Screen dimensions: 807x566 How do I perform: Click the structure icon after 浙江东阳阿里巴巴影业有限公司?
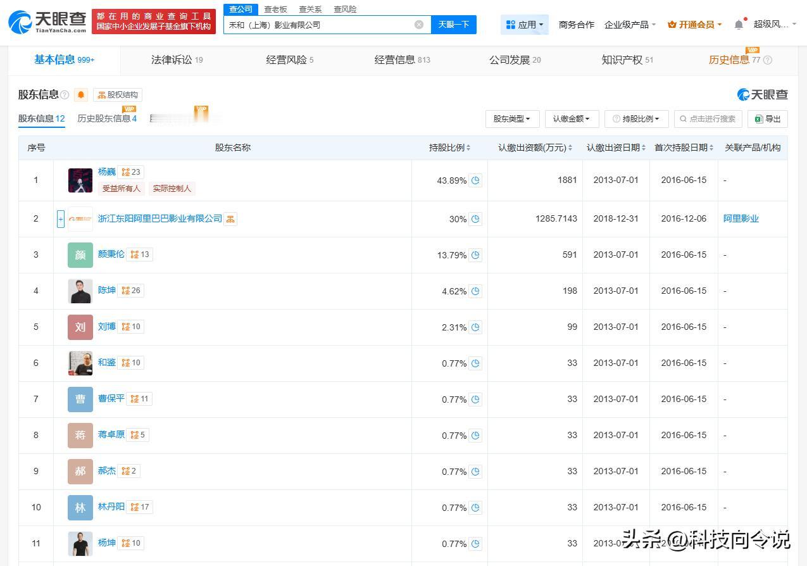tap(230, 219)
